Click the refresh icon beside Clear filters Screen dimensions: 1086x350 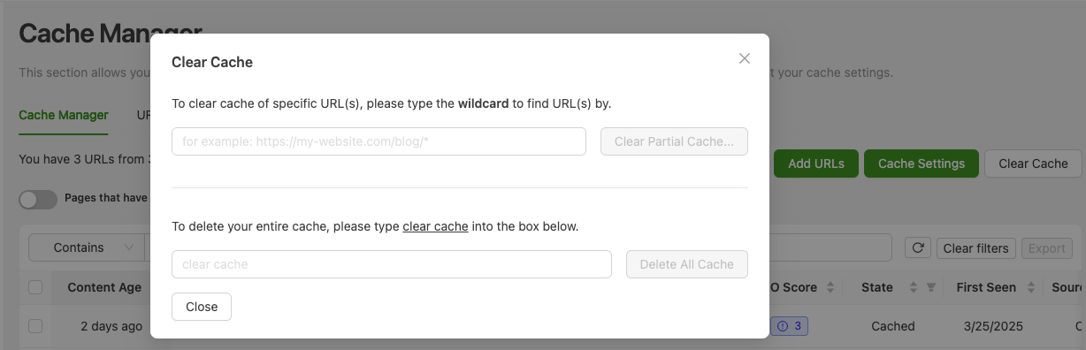[x=917, y=247]
